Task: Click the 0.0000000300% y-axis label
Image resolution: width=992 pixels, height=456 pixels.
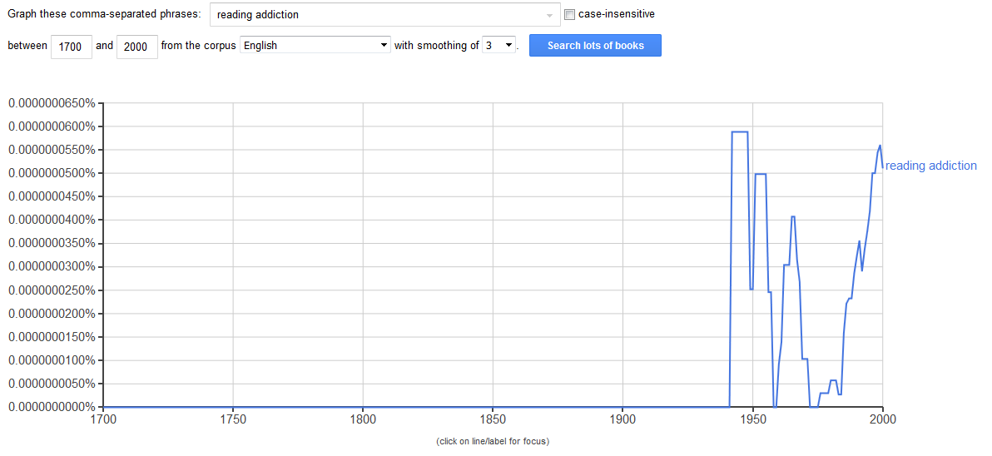Action: click(52, 266)
